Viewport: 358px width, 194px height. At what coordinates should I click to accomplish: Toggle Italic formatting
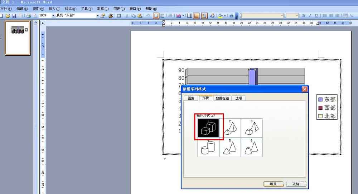tap(310, 16)
